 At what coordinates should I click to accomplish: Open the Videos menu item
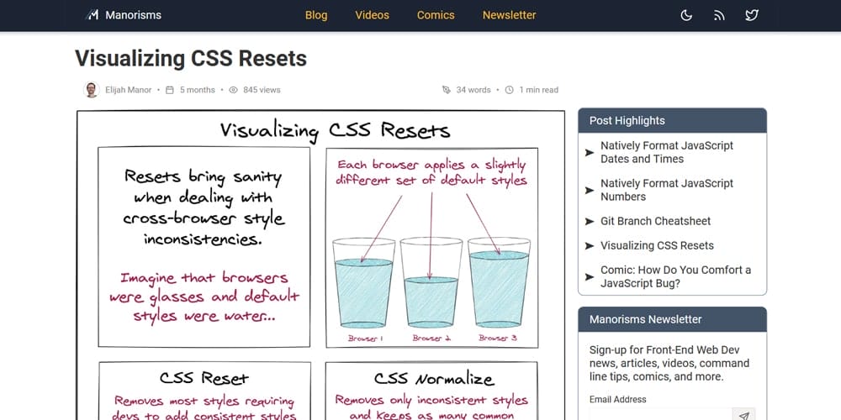[x=373, y=15]
